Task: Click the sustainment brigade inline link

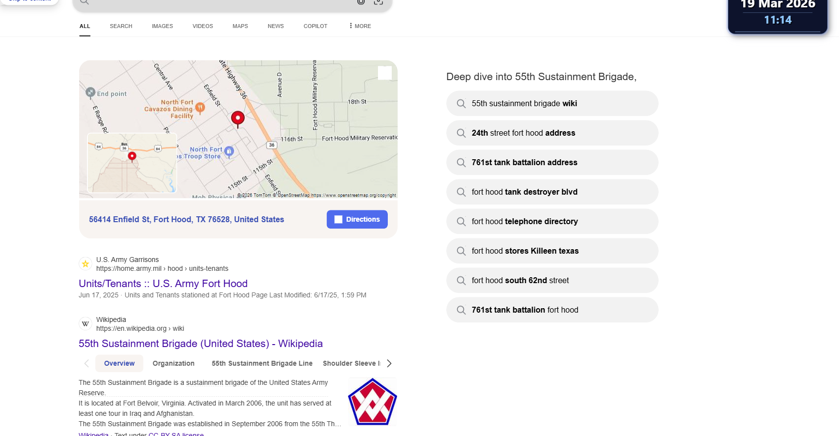Action: [x=217, y=382]
